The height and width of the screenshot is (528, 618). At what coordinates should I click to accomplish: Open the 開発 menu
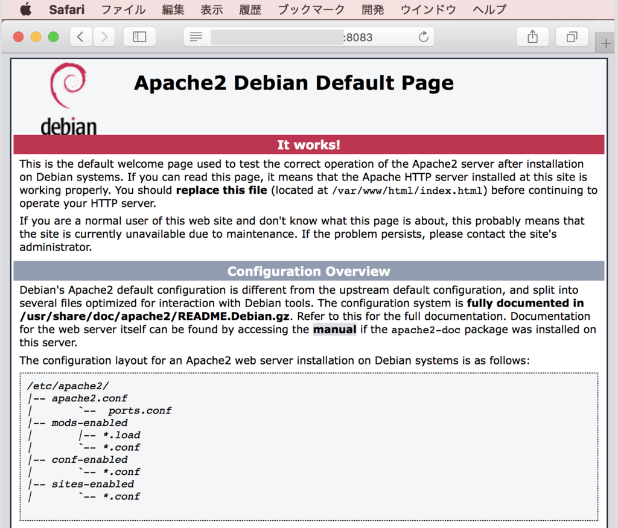pyautogui.click(x=373, y=9)
